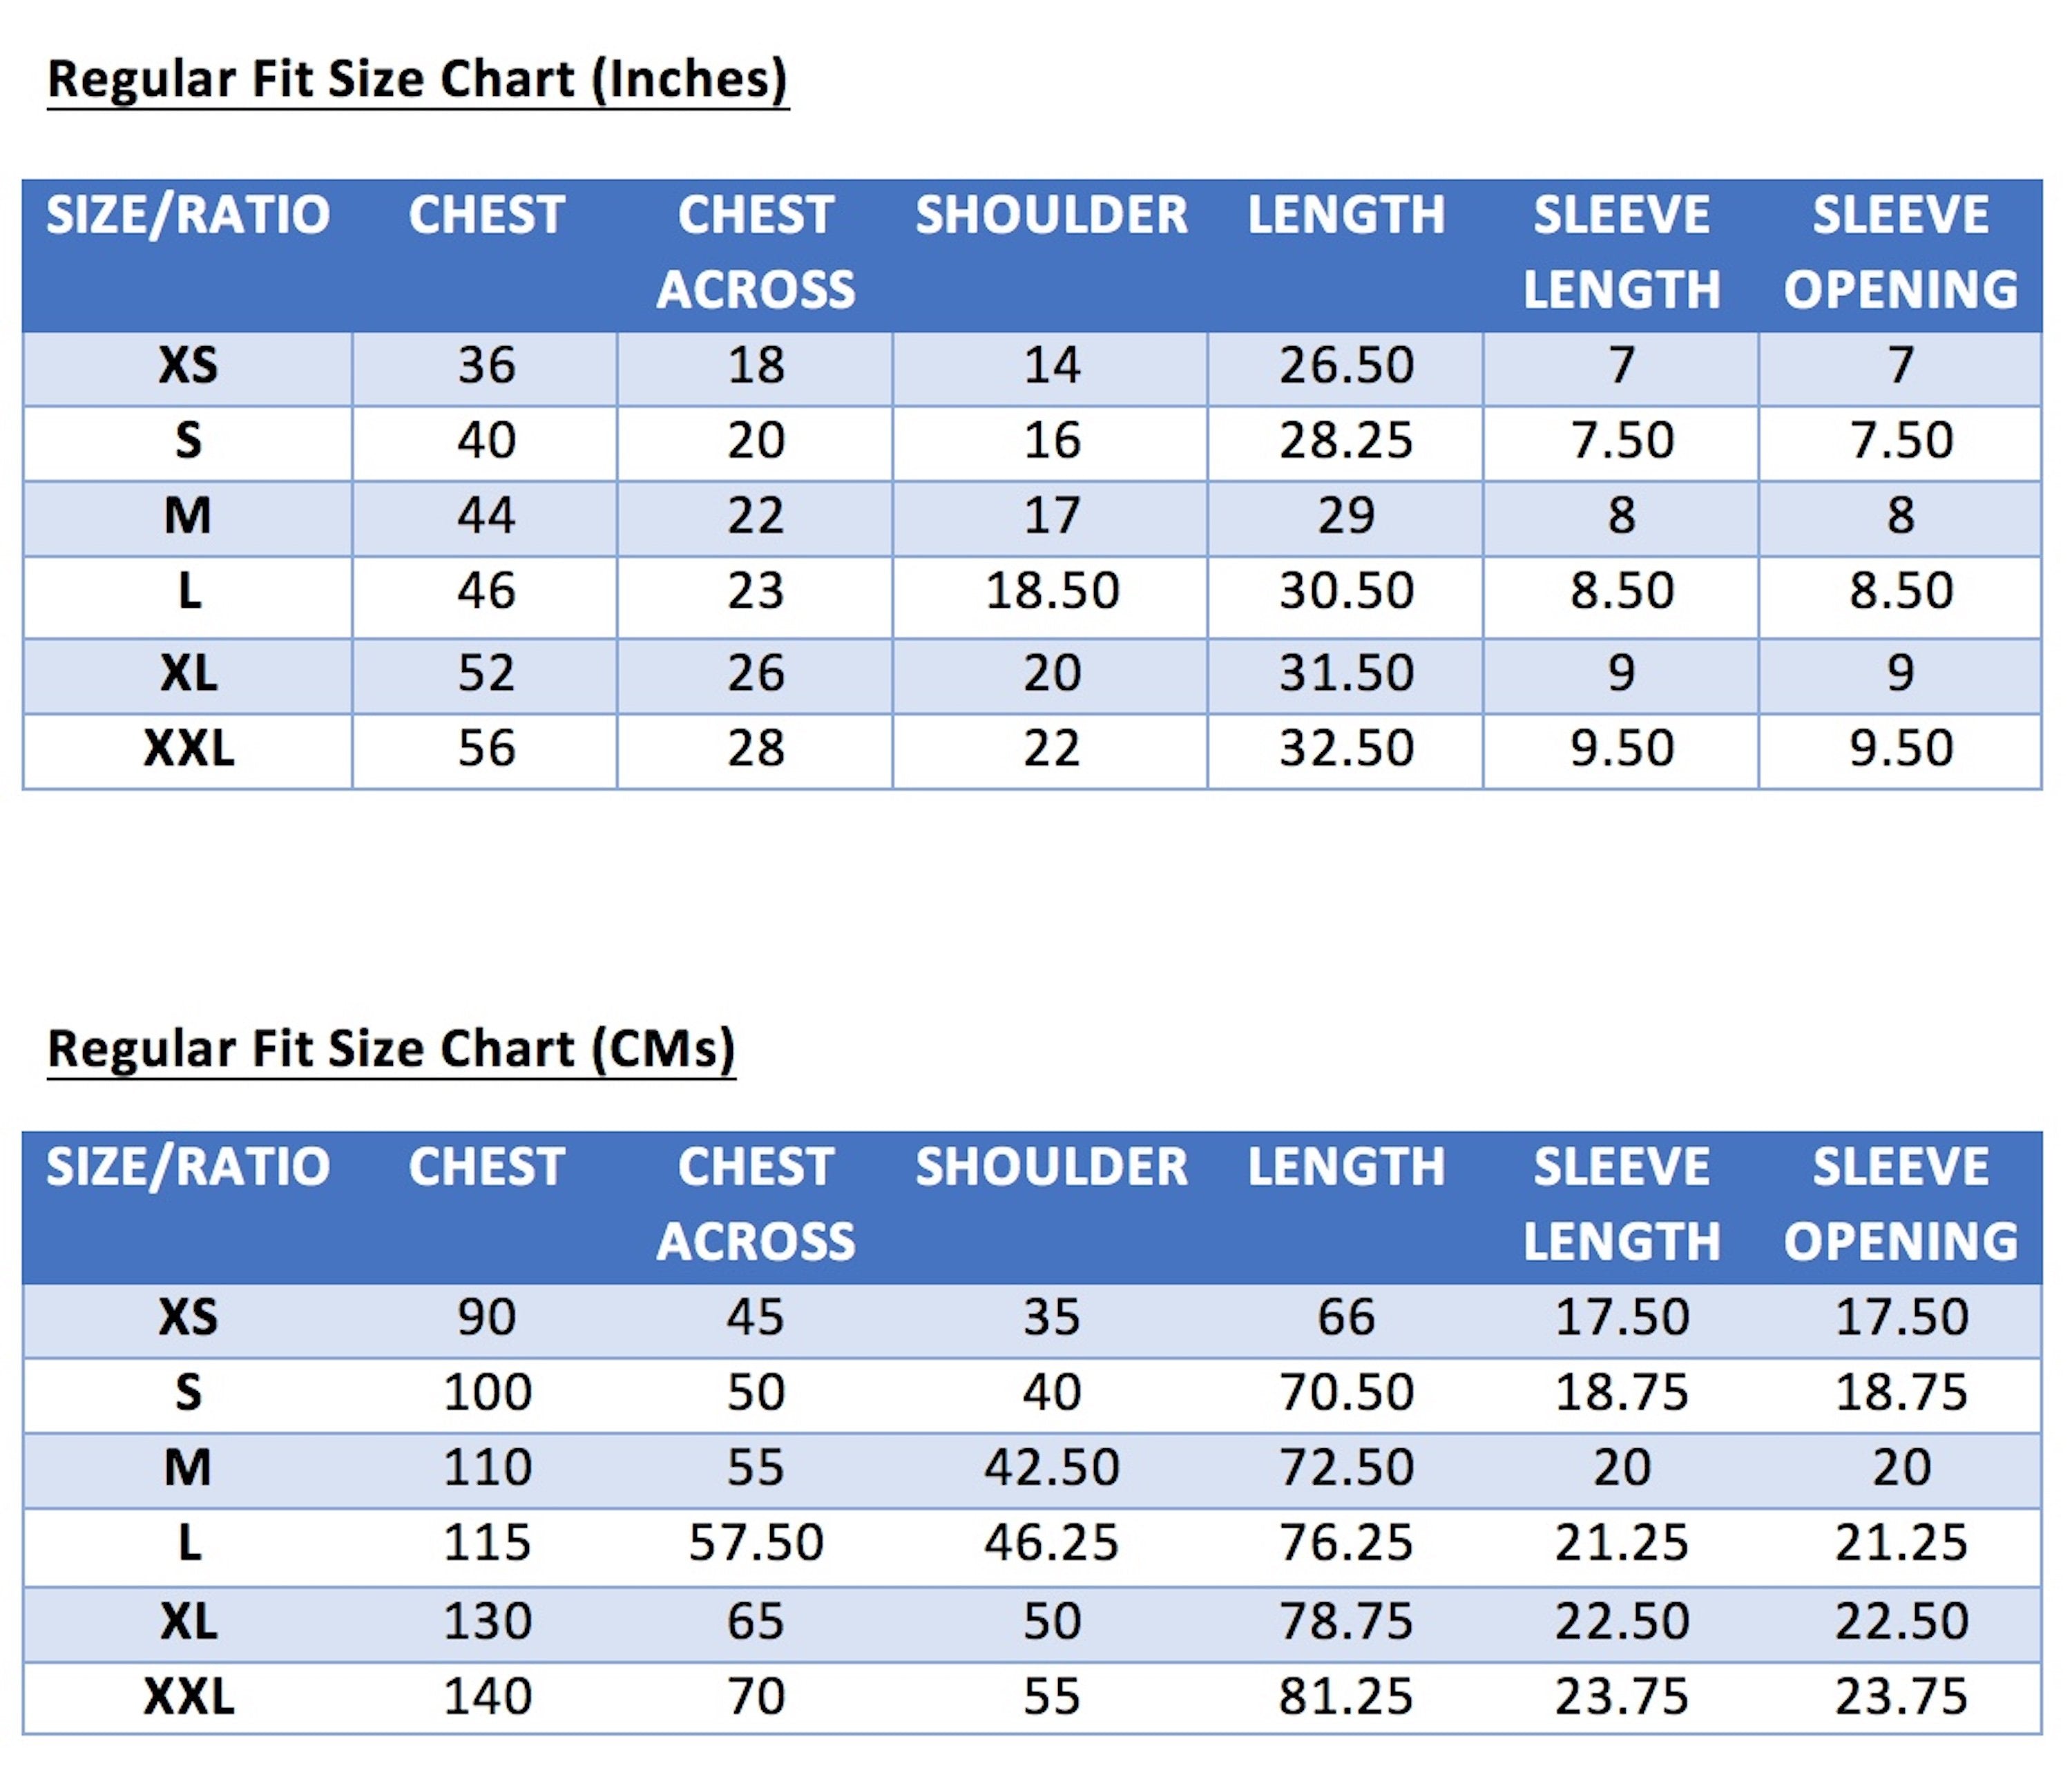Click the LENGTH header in inches table
The image size is (2072, 1768).
pos(1346,215)
